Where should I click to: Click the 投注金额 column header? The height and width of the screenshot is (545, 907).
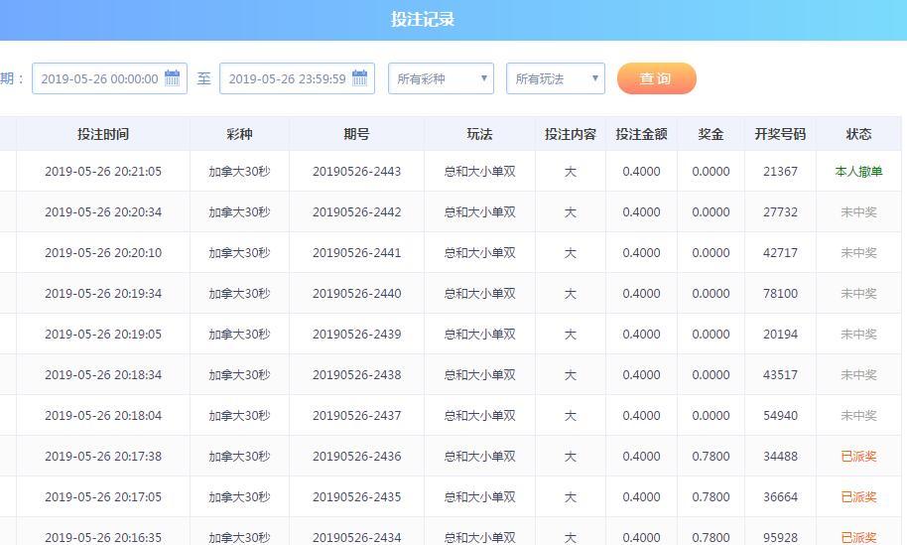tap(641, 134)
